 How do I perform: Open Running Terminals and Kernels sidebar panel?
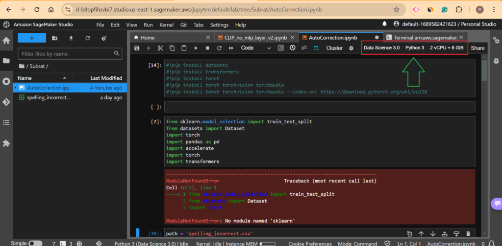coord(6,81)
